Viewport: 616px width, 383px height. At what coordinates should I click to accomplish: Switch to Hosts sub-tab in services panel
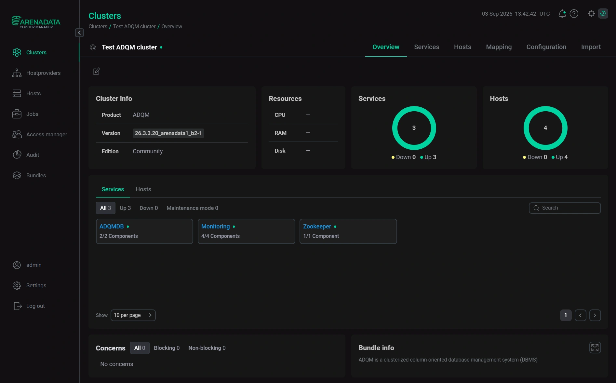coord(143,189)
